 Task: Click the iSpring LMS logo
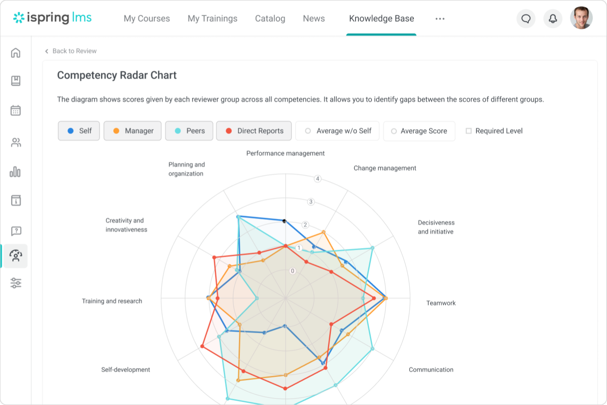(x=52, y=18)
